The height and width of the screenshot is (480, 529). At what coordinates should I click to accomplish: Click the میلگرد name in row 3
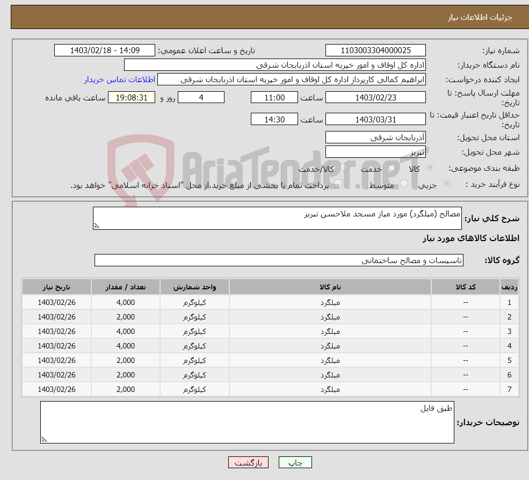[x=330, y=332]
